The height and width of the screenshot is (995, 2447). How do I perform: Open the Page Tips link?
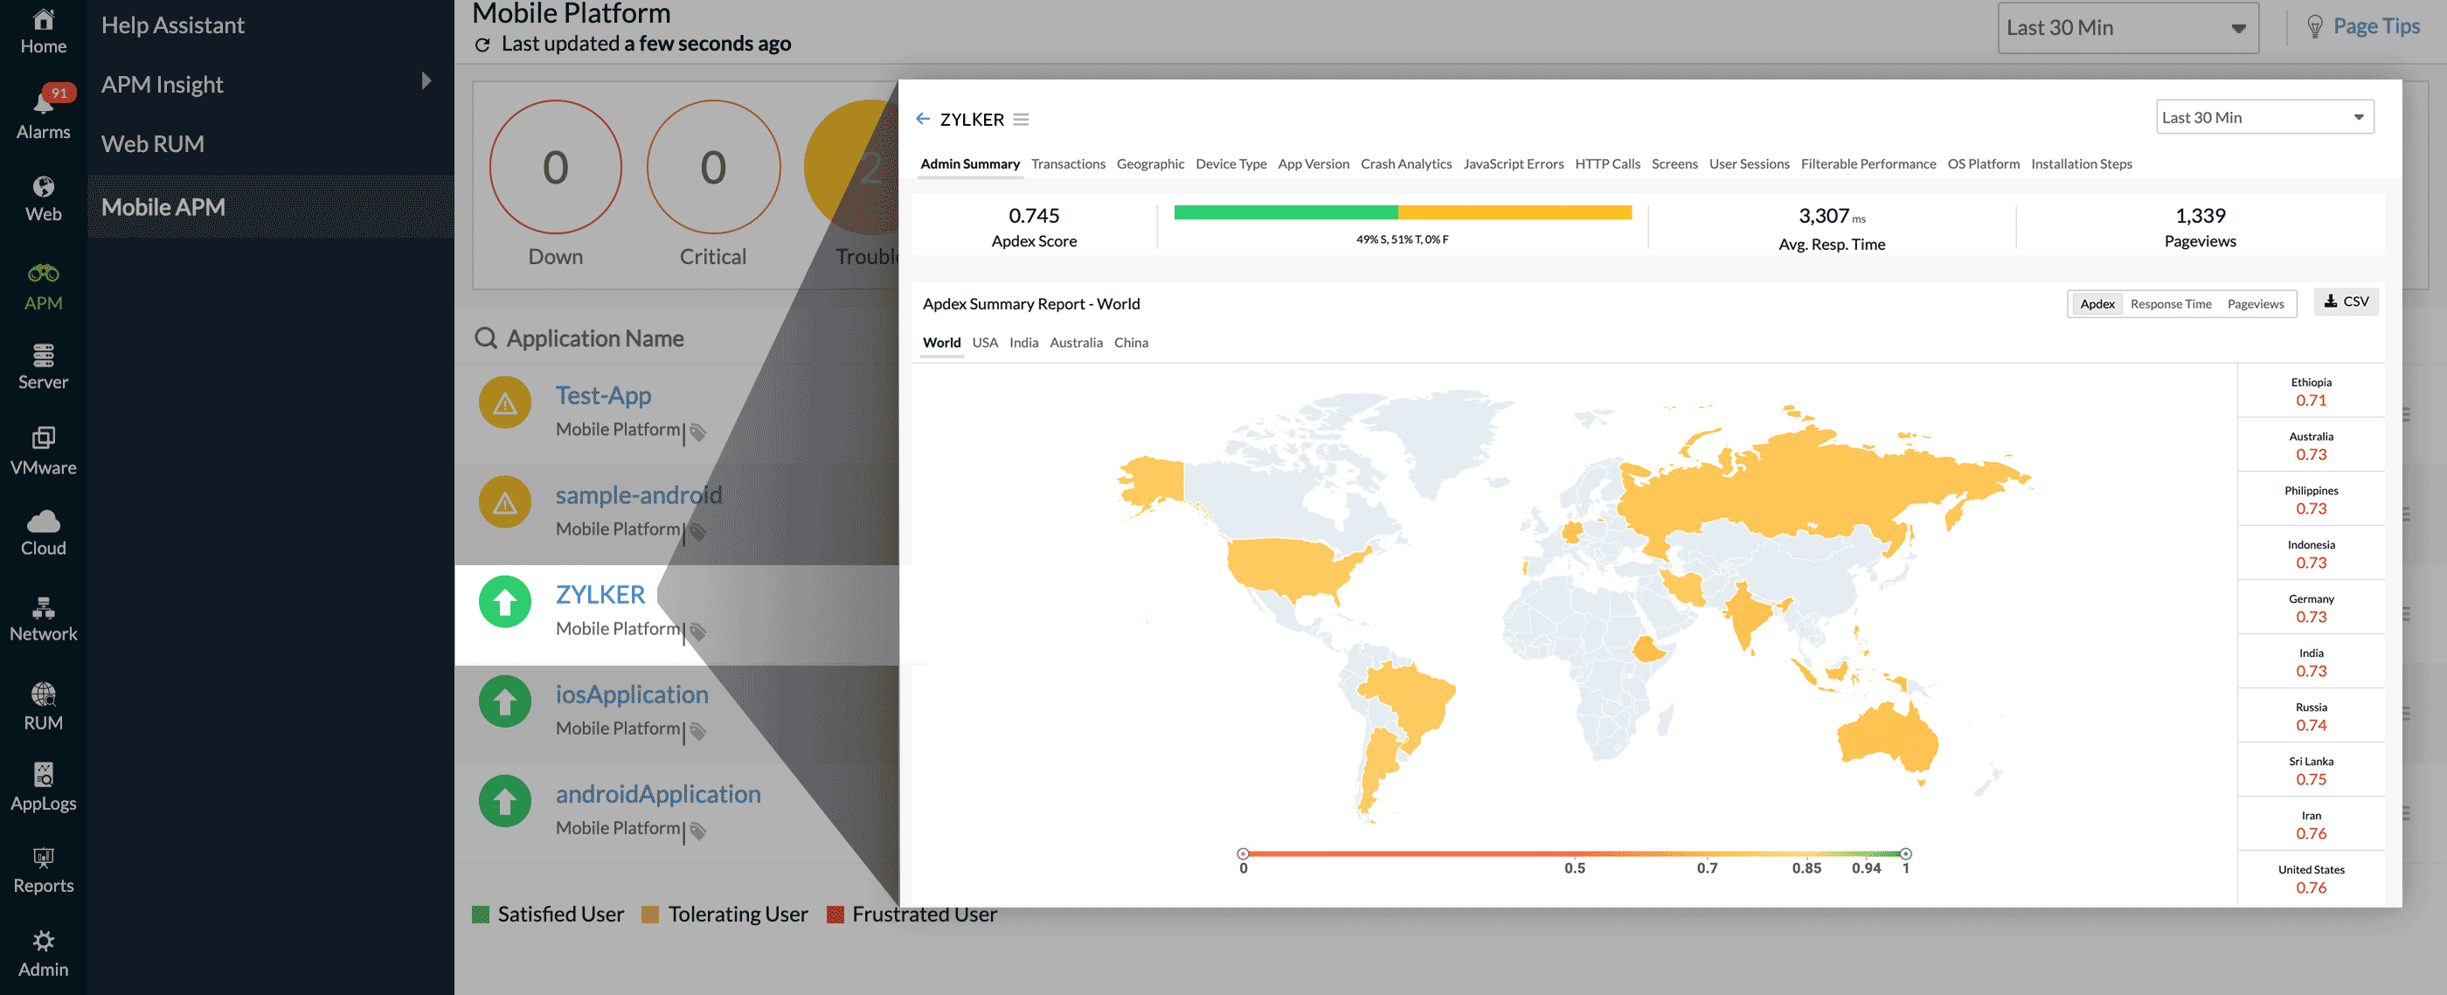pos(2375,26)
